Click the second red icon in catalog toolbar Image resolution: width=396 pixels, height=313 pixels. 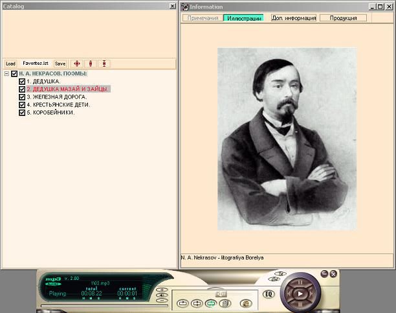[x=91, y=64]
